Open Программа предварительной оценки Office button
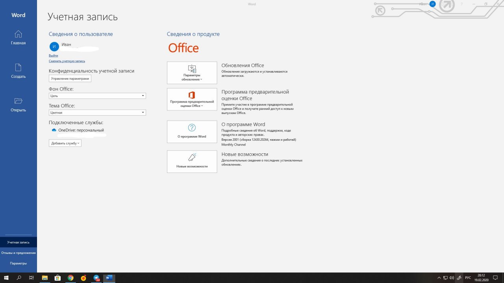The image size is (504, 283). tap(192, 99)
